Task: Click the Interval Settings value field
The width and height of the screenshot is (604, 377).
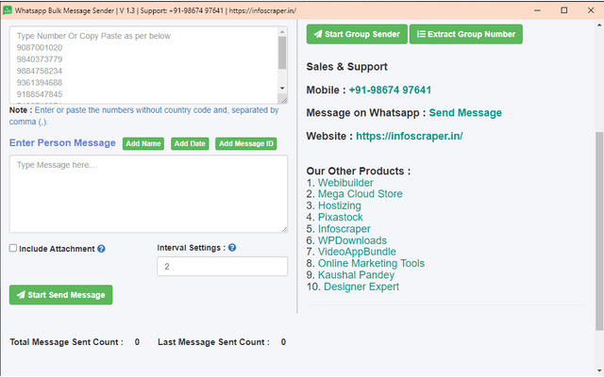Action: [x=223, y=266]
